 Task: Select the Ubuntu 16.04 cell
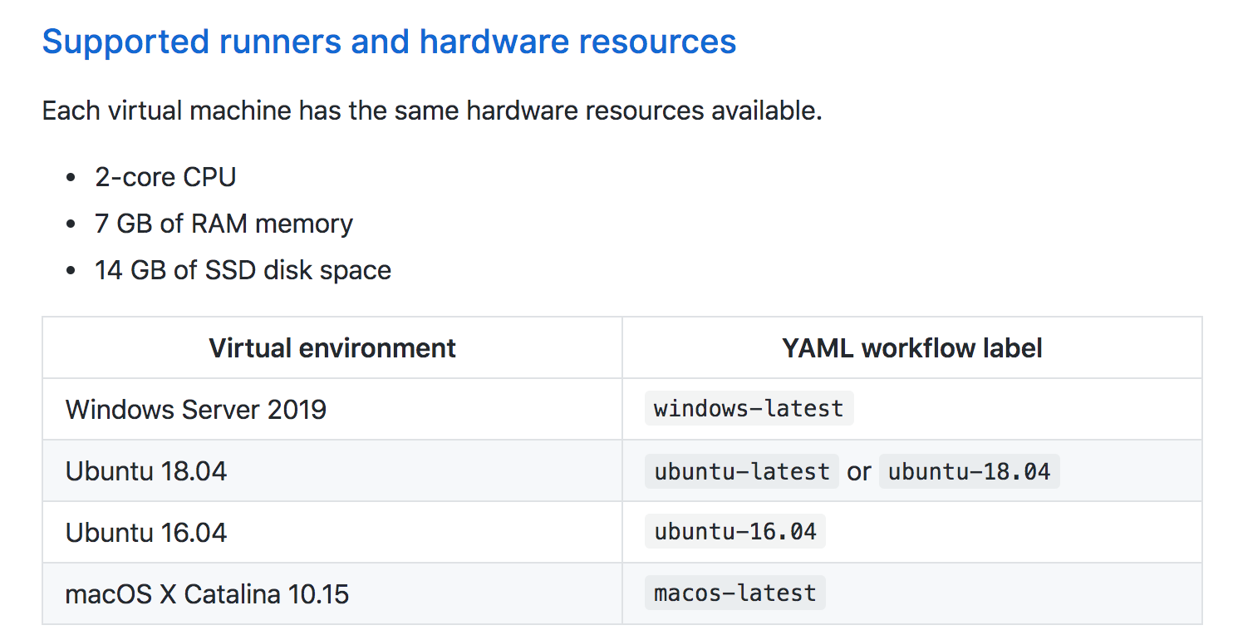coord(332,532)
